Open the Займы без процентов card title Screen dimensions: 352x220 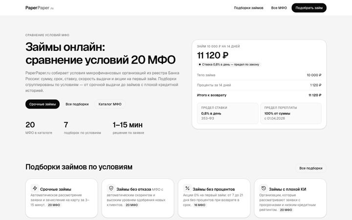pyautogui.click(x=214, y=189)
